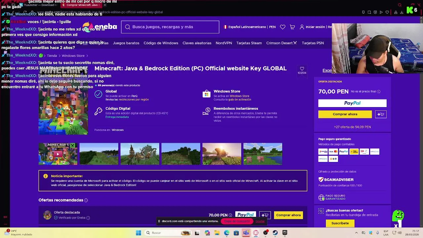Open the "Código de Windows" menu item

[x=161, y=43]
